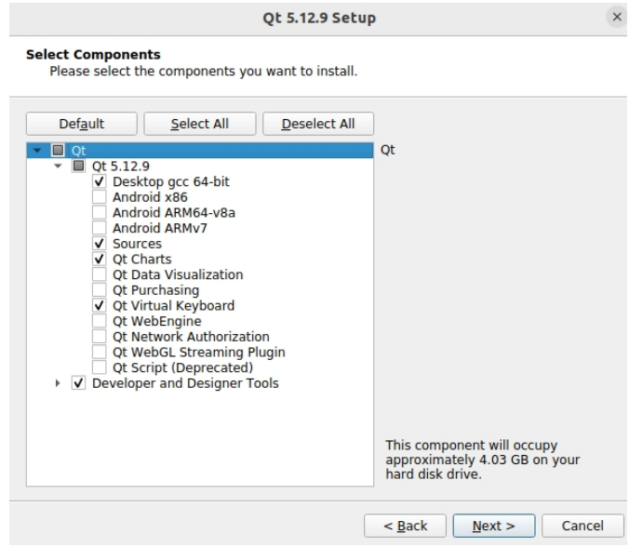Cancel the Qt setup
The width and height of the screenshot is (629, 547).
click(x=582, y=526)
